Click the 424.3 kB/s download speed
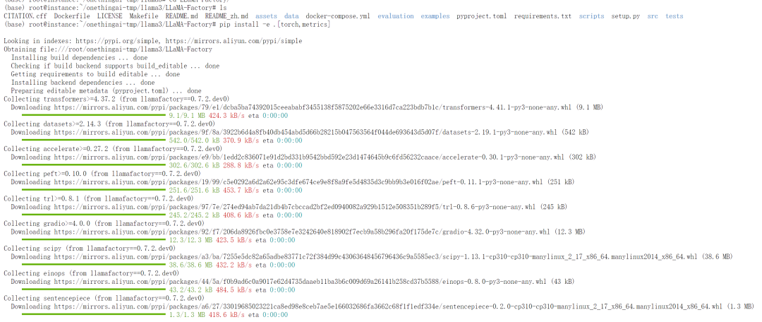The width and height of the screenshot is (762, 322). click(226, 115)
